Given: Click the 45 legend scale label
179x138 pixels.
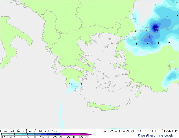Looking at the screenshot, I should (81, 137).
